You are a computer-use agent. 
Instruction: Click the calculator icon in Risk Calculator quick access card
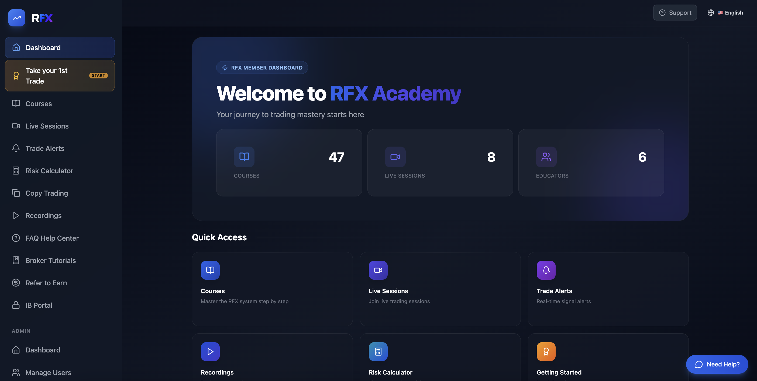378,352
